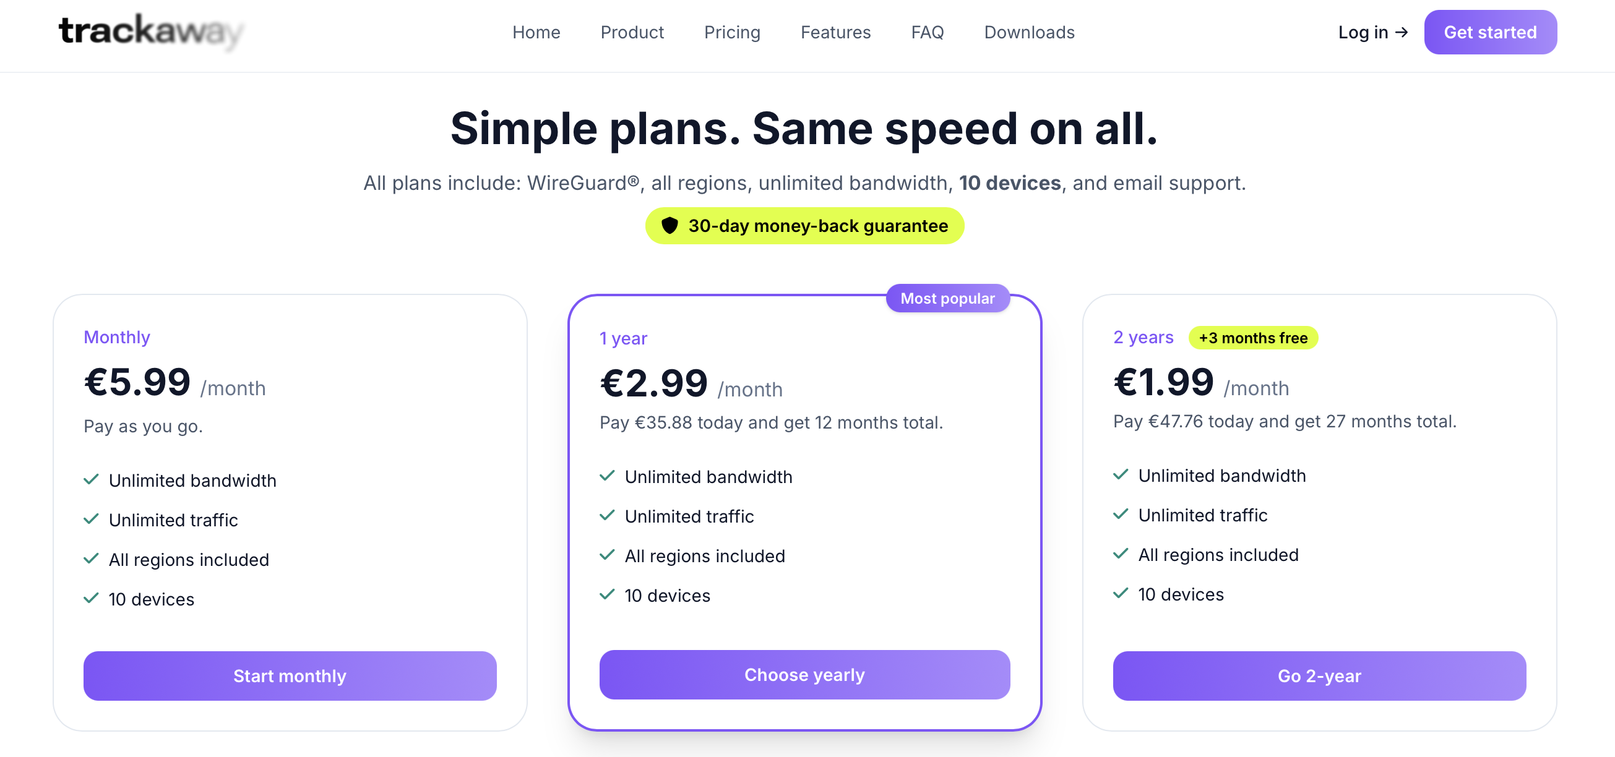This screenshot has height=757, width=1615.
Task: Click the +3 months free badge
Action: coord(1253,338)
